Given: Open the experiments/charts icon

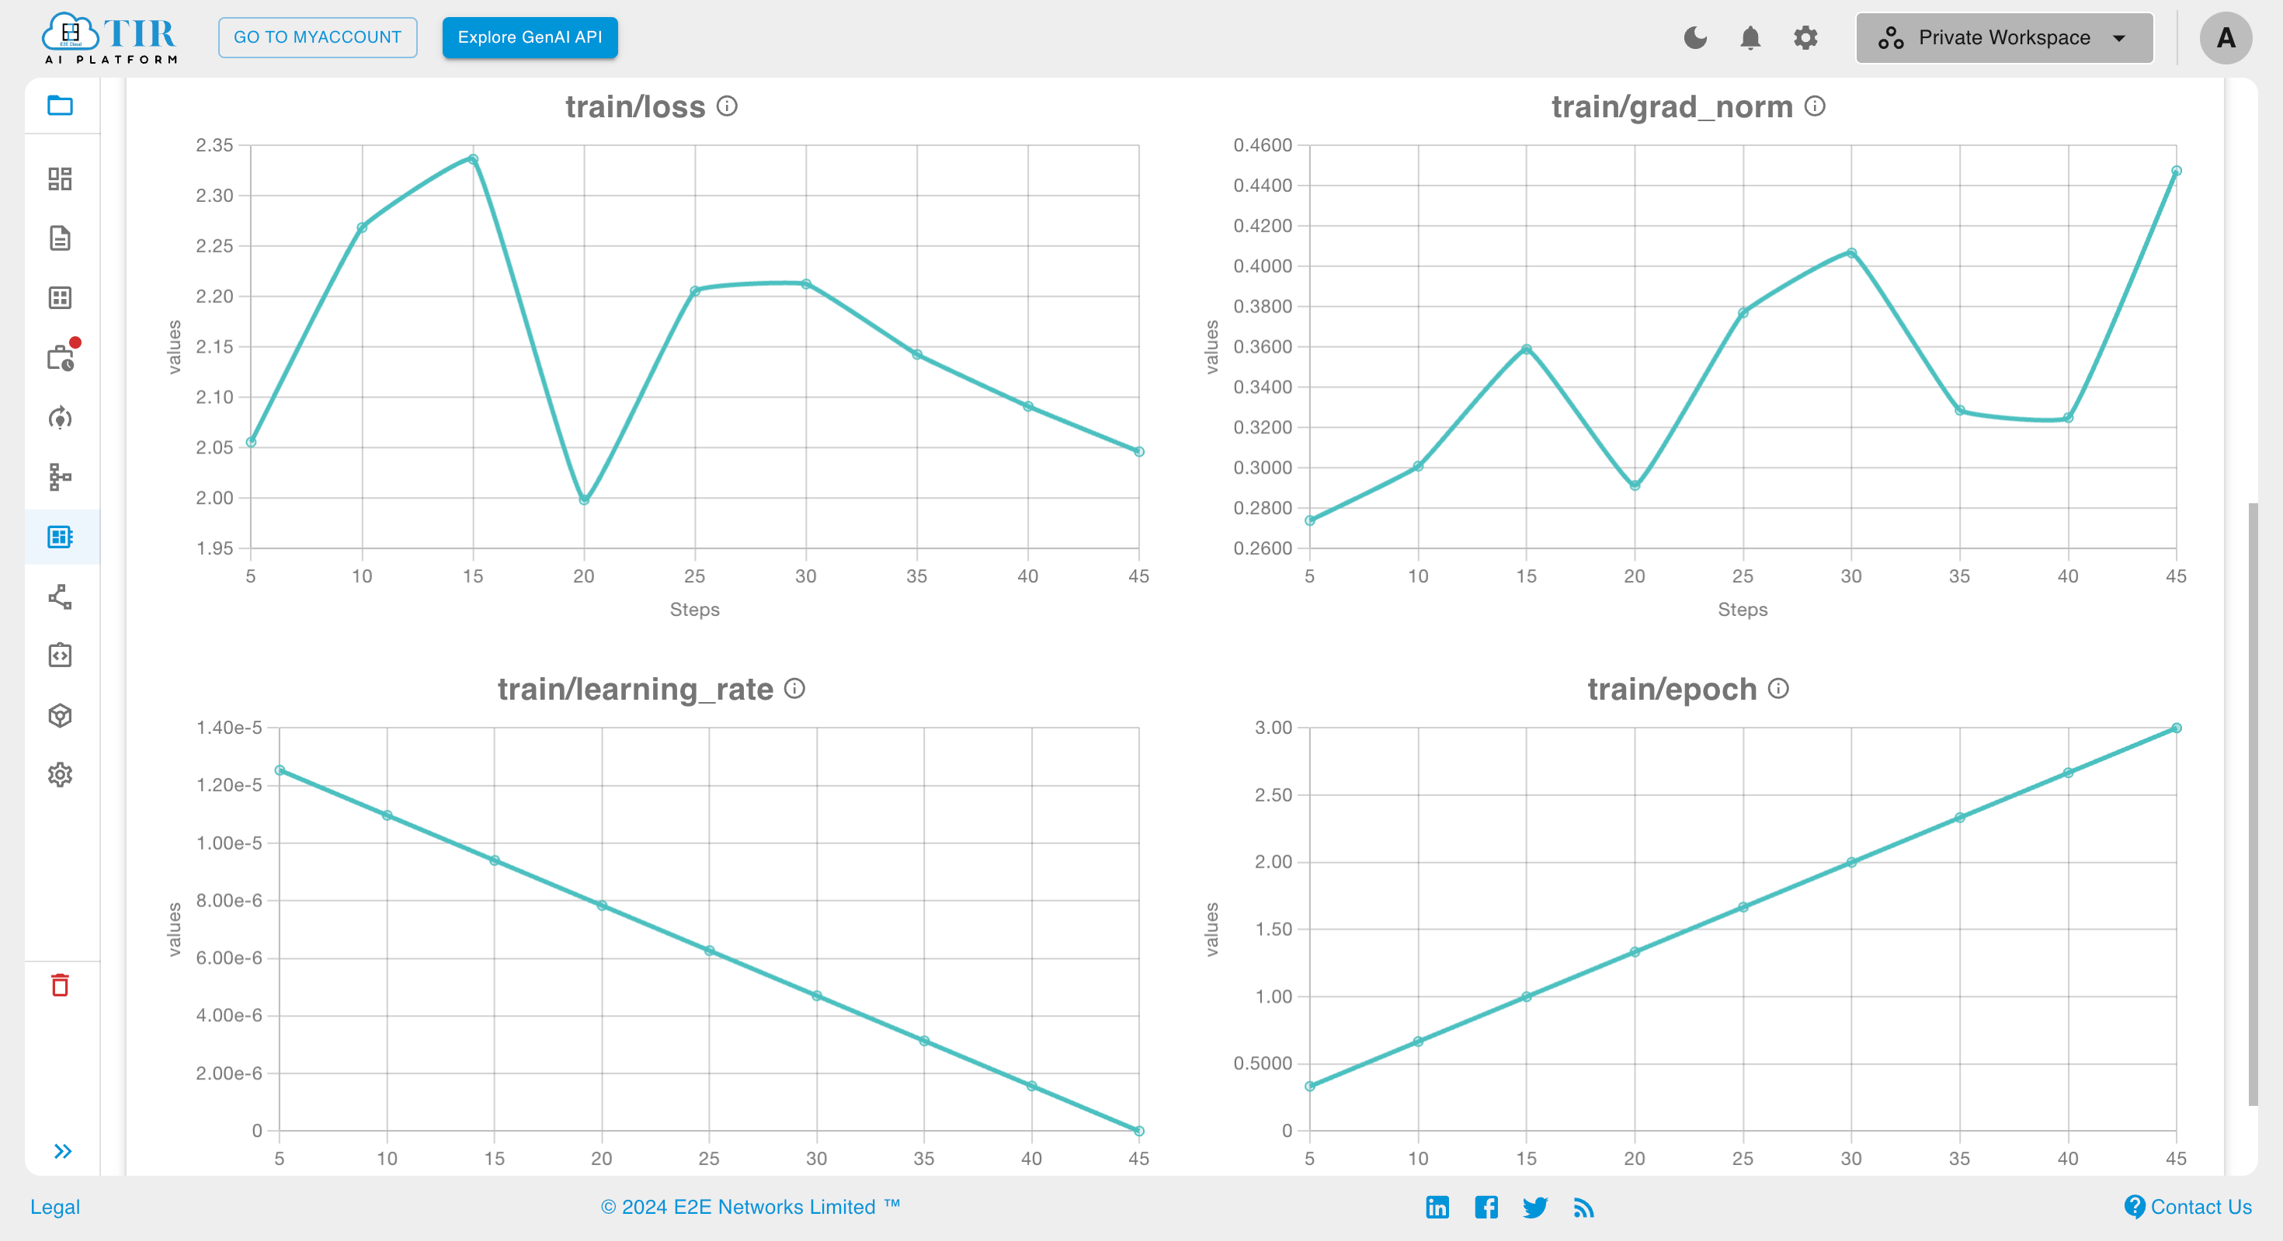Looking at the screenshot, I should coord(61,537).
